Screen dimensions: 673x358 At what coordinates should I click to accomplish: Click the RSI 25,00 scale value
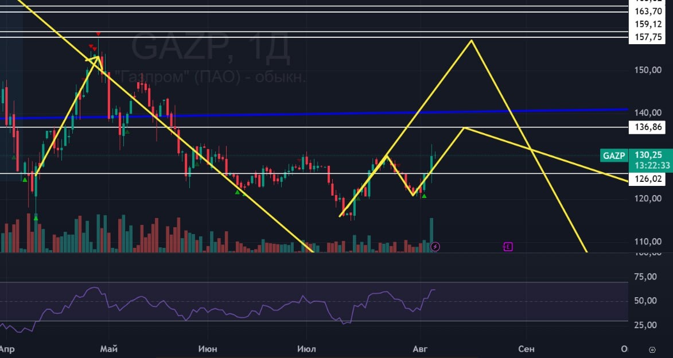tap(645, 325)
